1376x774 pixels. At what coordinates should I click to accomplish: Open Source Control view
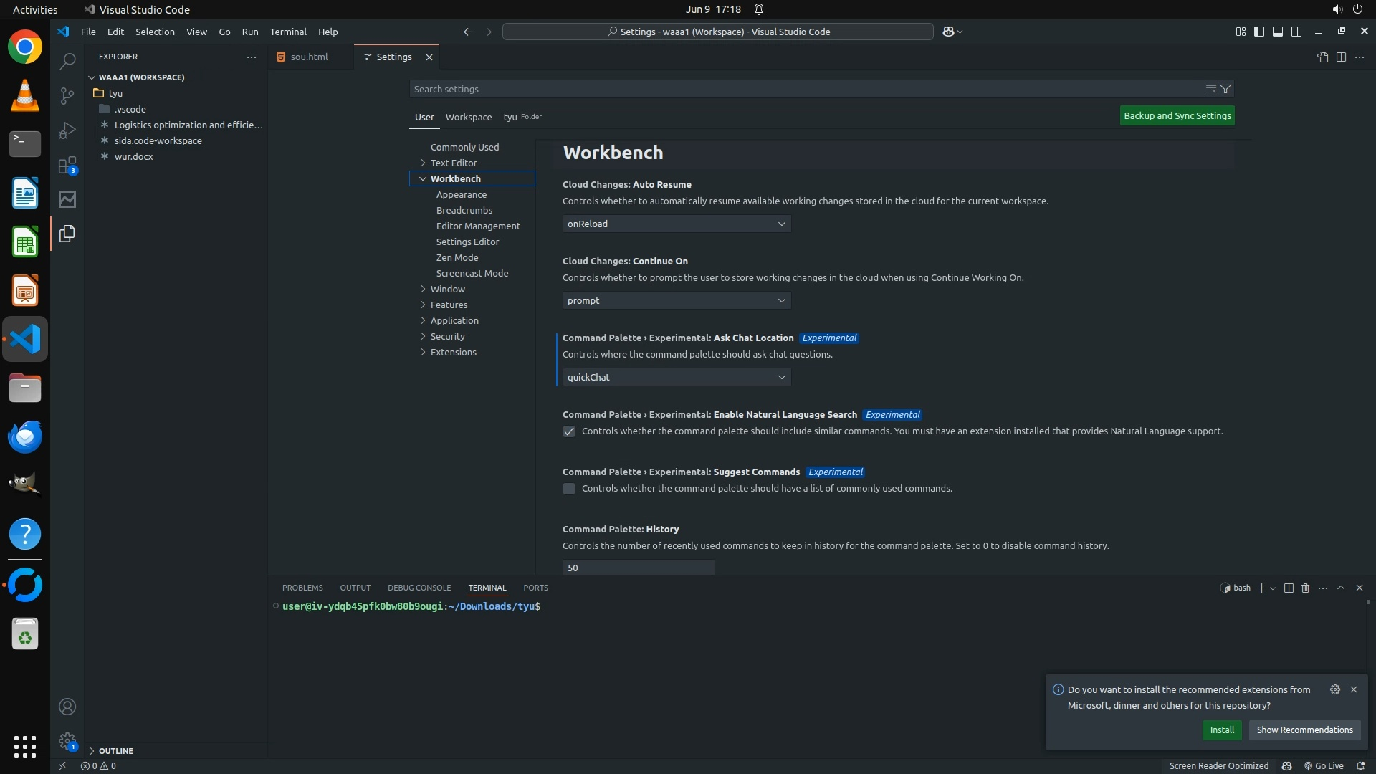click(67, 96)
